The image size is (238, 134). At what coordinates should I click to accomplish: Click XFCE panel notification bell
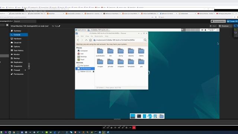pos(205,30)
